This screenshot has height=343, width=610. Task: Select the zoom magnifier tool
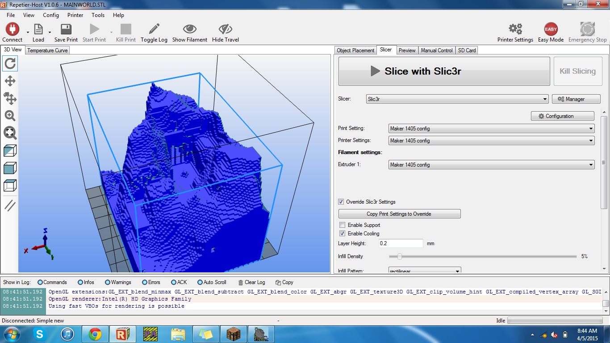coord(10,116)
